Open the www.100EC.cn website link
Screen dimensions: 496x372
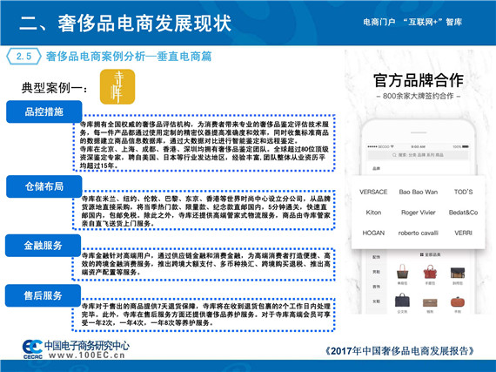coord(87,355)
